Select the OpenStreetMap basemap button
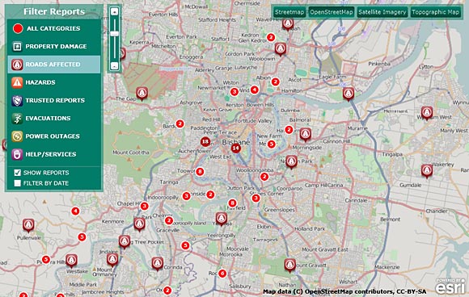Screen dimensions: 469x297 (331, 12)
